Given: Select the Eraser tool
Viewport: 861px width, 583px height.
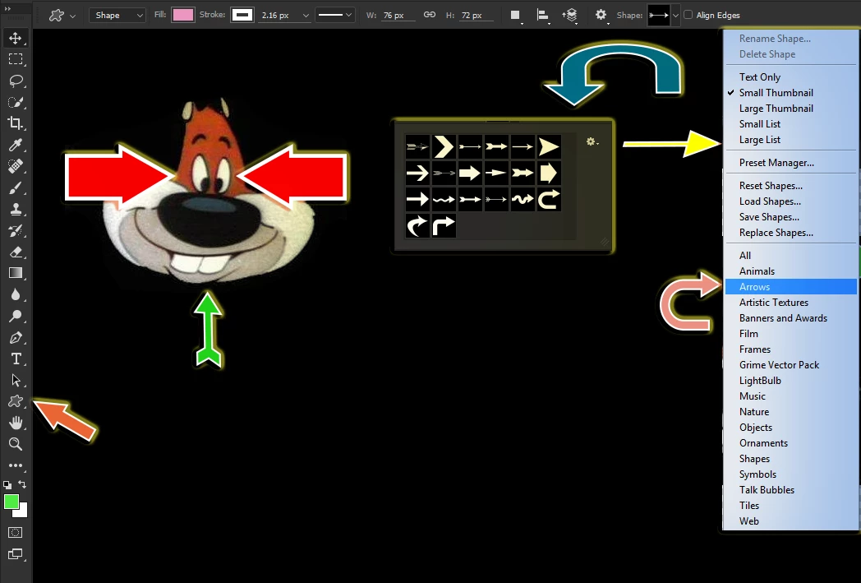Looking at the screenshot, I should point(16,252).
